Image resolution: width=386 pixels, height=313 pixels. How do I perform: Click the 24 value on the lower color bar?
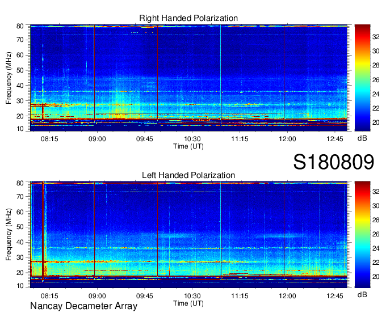[x=376, y=248]
